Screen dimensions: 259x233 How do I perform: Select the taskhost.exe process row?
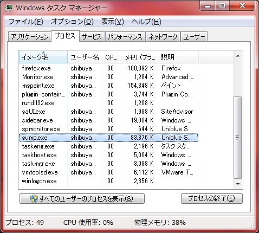coord(108,155)
